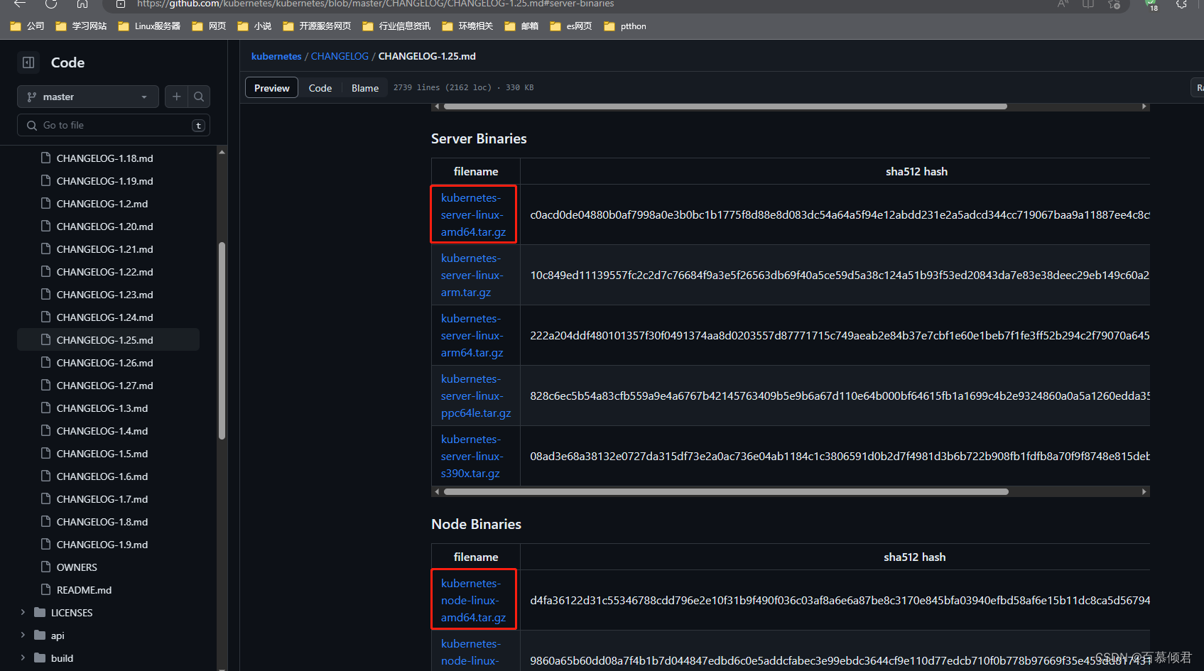Image resolution: width=1204 pixels, height=671 pixels.
Task: Download kubernetes-server-linux-s390x.tar.gz
Action: 472,456
